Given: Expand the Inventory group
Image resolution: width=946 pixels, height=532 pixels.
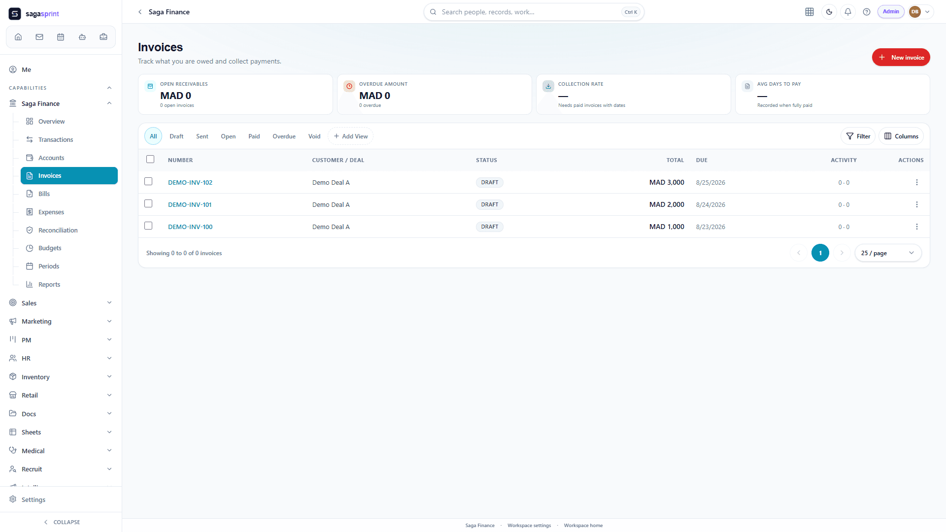Looking at the screenshot, I should click(x=109, y=377).
